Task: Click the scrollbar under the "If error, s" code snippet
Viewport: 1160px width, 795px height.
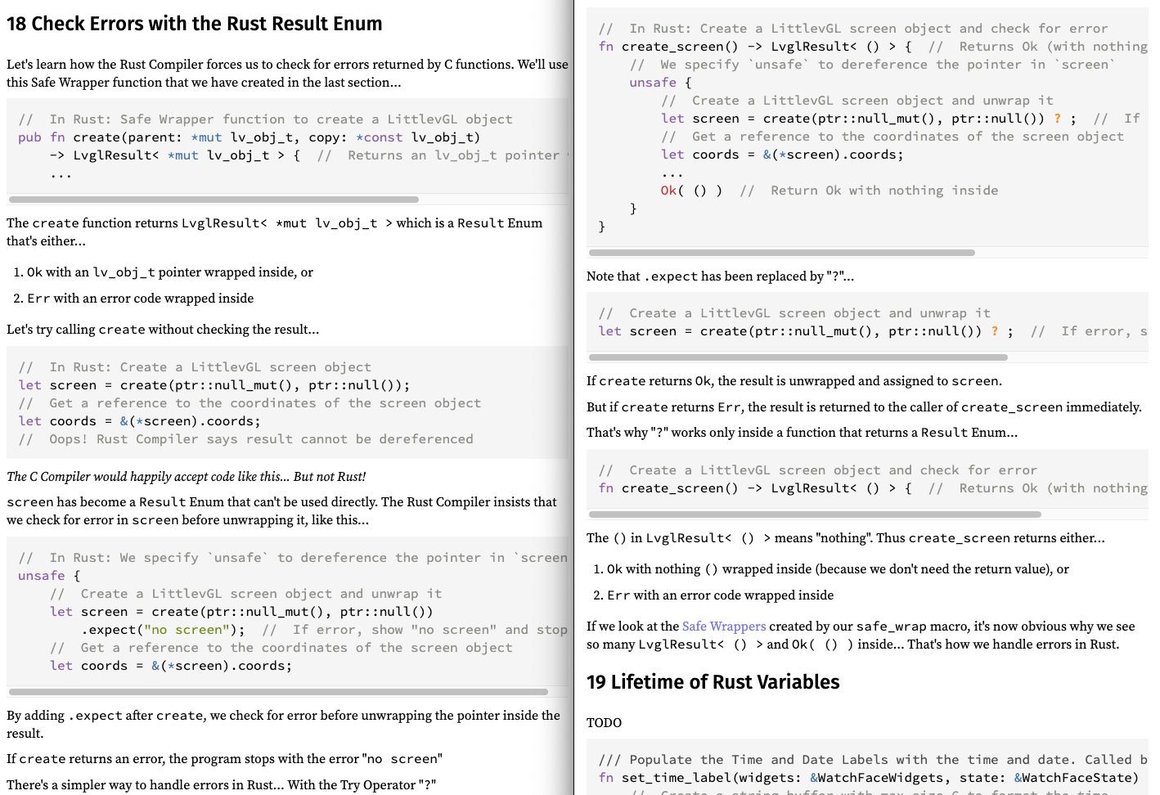Action: 798,357
